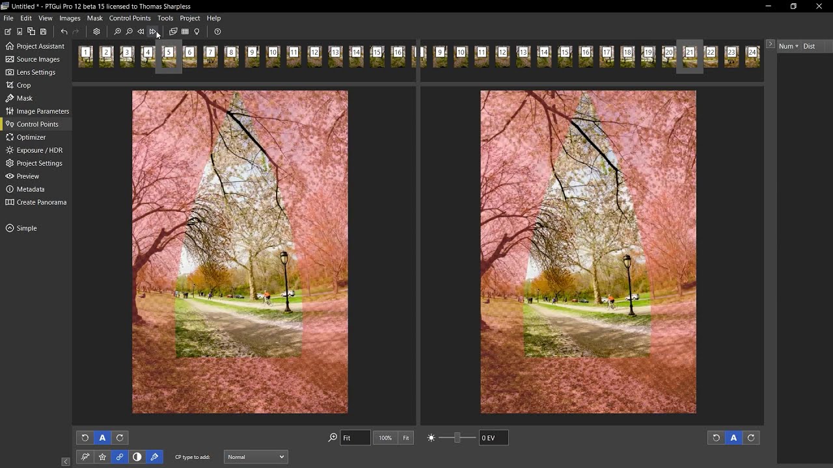Switch to the Image Parameters tab
Image resolution: width=833 pixels, height=468 pixels.
[x=36, y=111]
